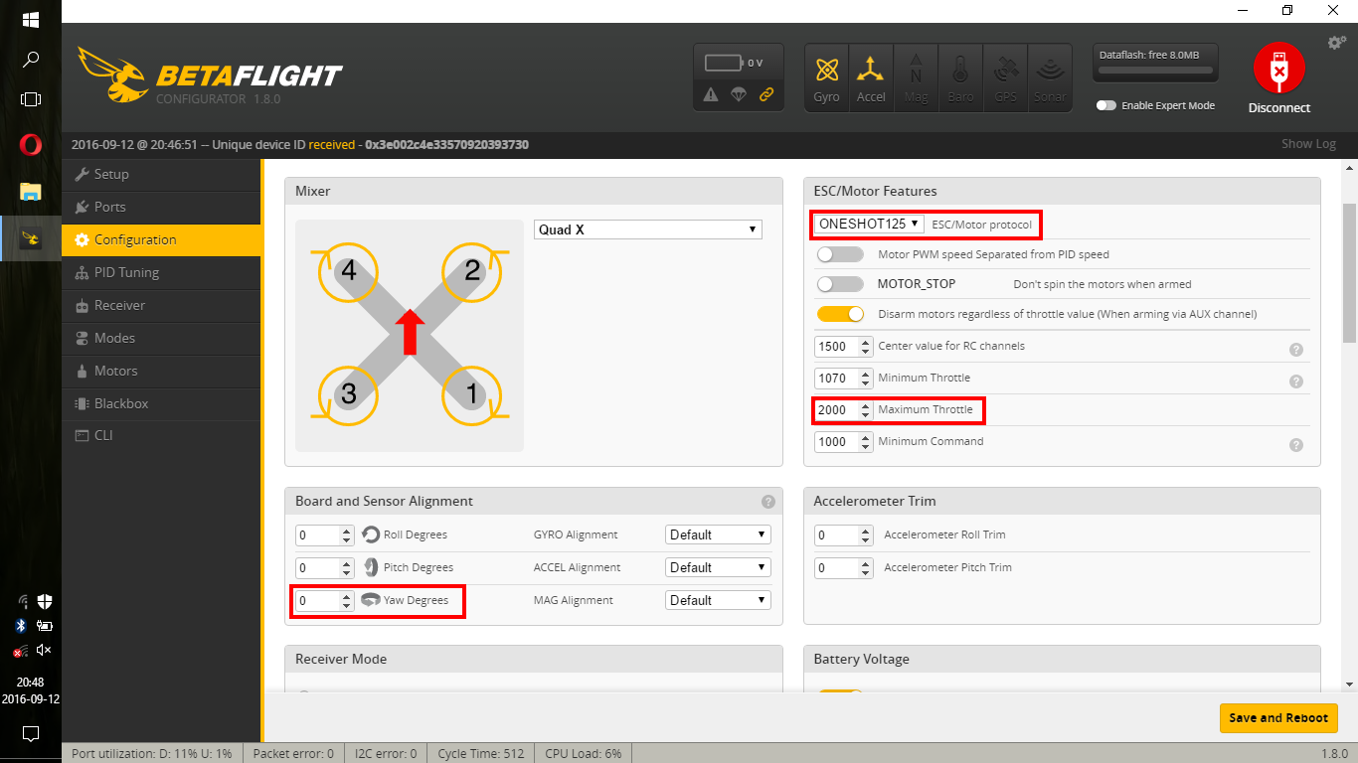Open the PID Tuning tab
1358x763 pixels.
tap(126, 272)
